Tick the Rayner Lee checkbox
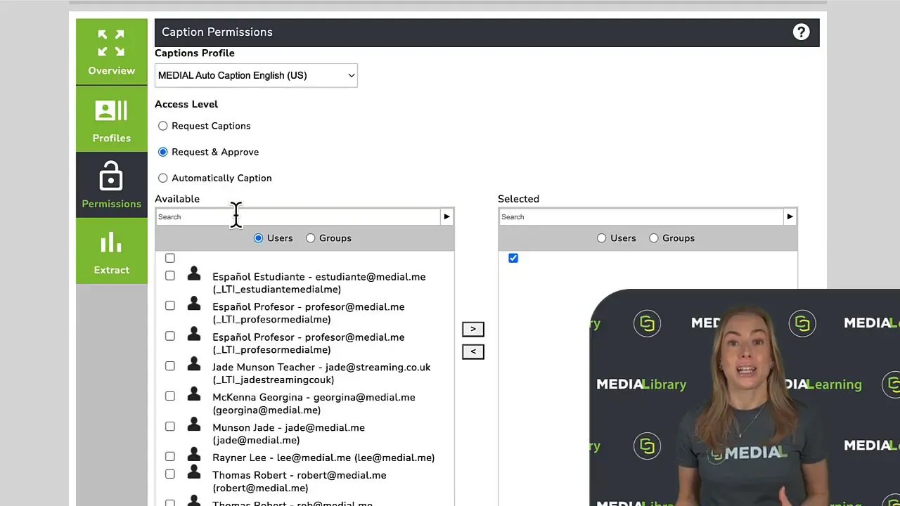900x506 pixels. (x=170, y=457)
